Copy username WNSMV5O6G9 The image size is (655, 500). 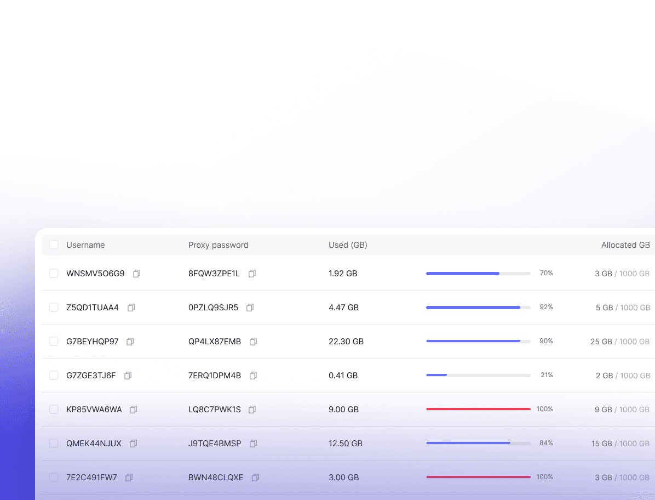tap(136, 274)
